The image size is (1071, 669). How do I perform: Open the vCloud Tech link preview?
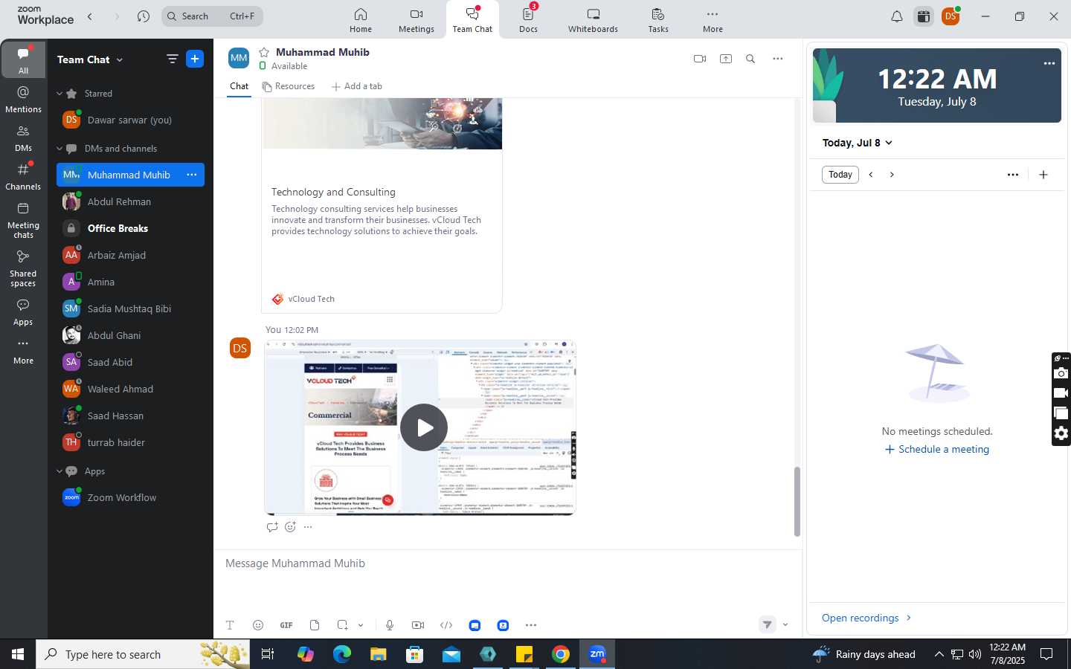[382, 205]
